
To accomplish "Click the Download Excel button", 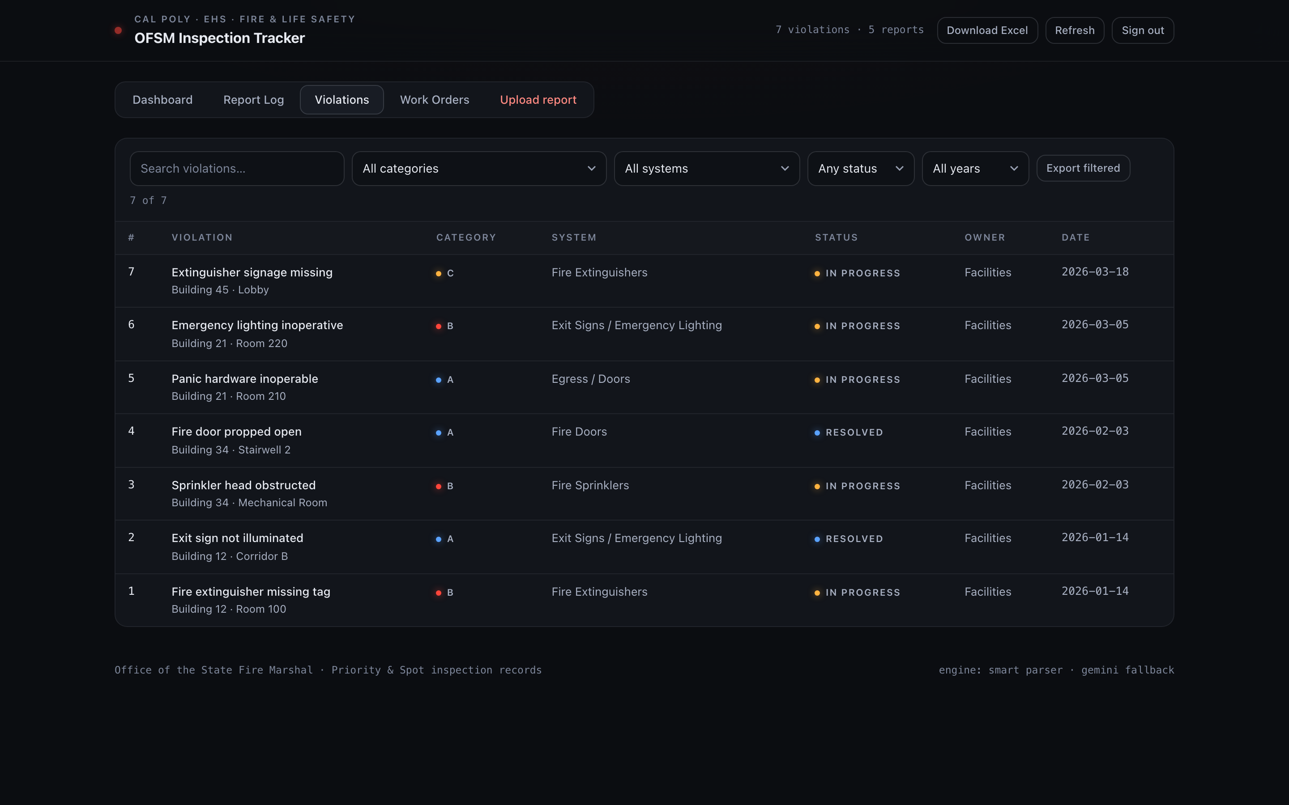I will click(987, 30).
